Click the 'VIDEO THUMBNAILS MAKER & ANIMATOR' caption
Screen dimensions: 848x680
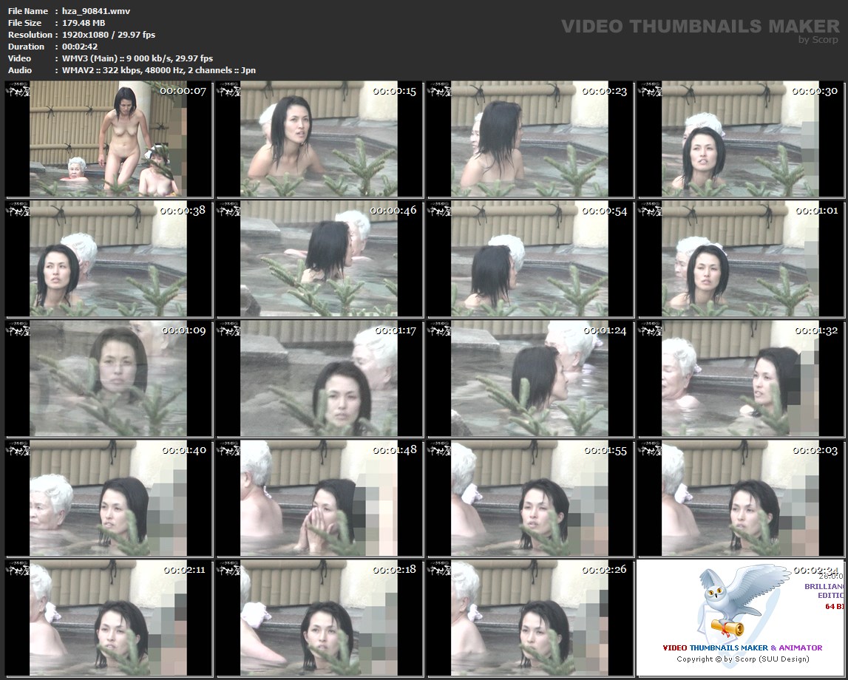(x=742, y=647)
